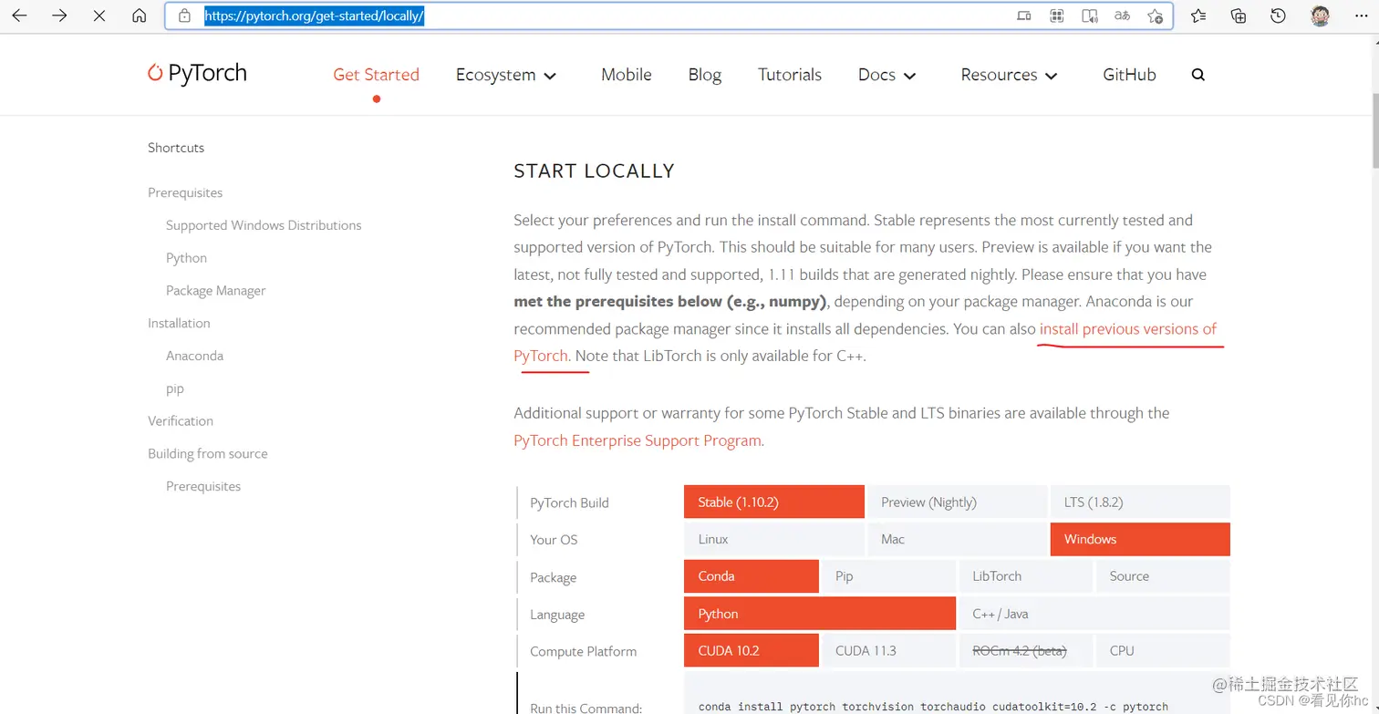The width and height of the screenshot is (1379, 714).
Task: Open browsing History
Action: (x=1278, y=16)
